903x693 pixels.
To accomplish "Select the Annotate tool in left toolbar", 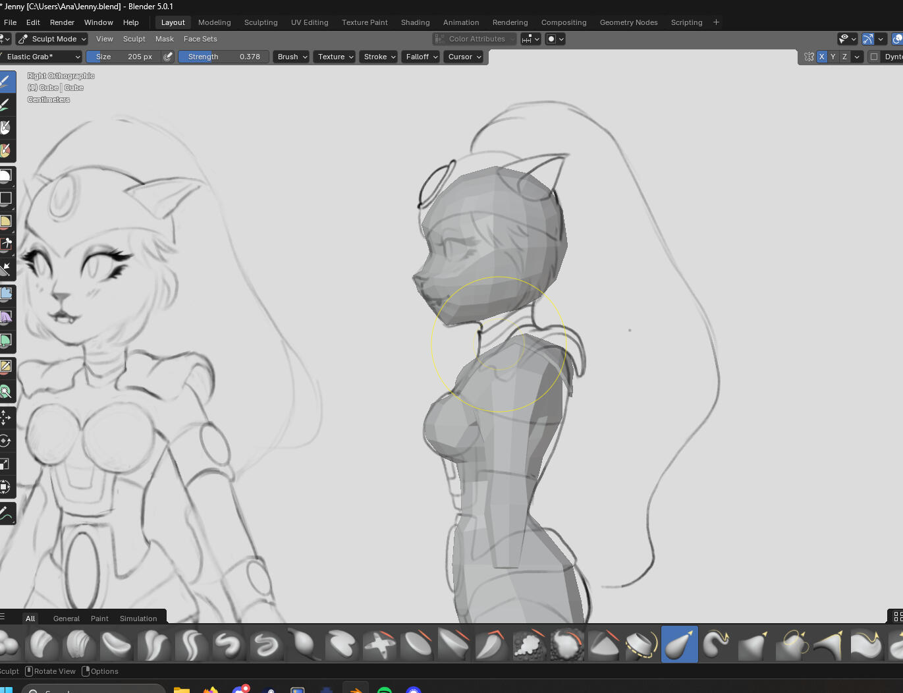I will tap(5, 513).
